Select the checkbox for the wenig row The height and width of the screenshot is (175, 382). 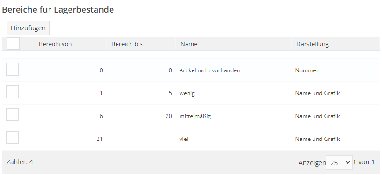[12, 92]
